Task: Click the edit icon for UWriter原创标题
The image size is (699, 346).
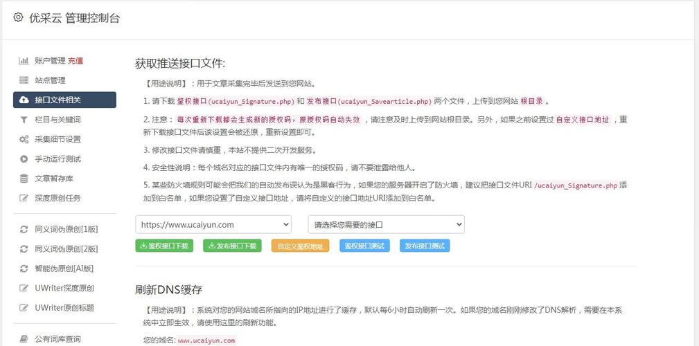Action: click(x=24, y=308)
